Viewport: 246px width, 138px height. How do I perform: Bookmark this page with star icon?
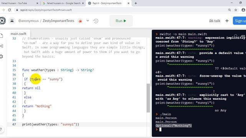(x=236, y=10)
